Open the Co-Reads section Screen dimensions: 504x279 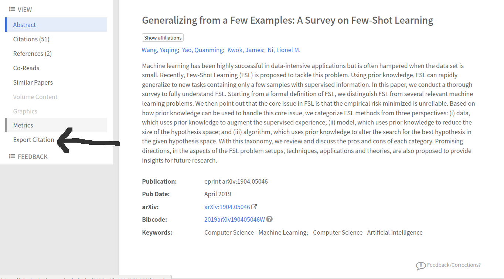pyautogui.click(x=26, y=68)
